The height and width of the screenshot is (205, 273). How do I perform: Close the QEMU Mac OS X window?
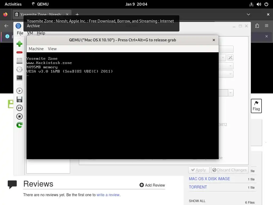[x=214, y=40]
